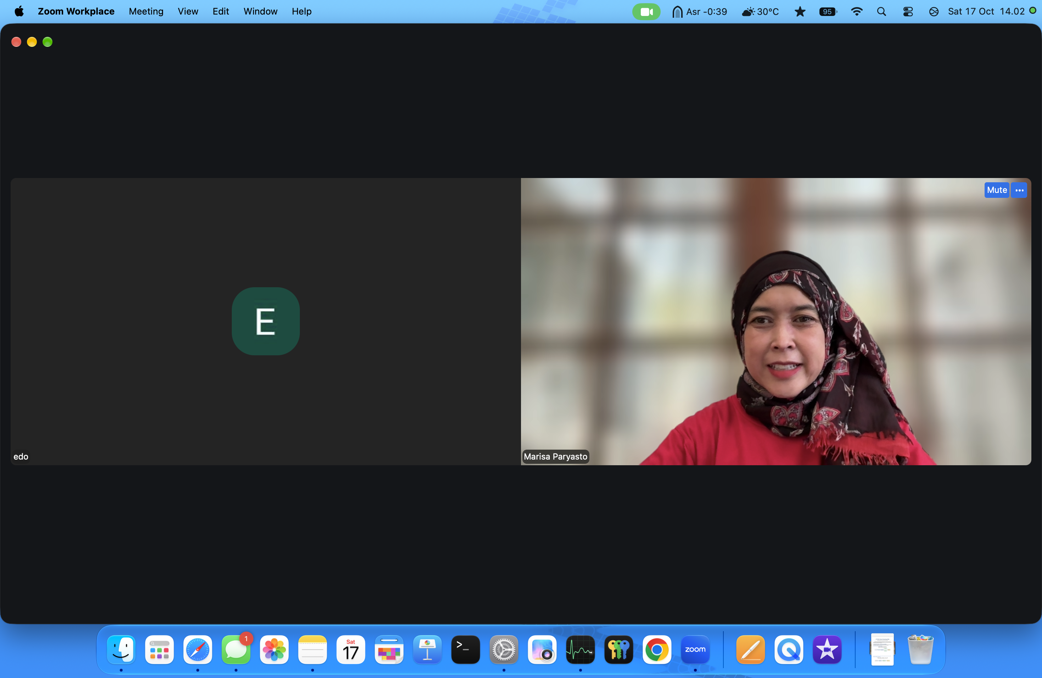Open Notes from the Dock
The image size is (1042, 678).
click(313, 649)
